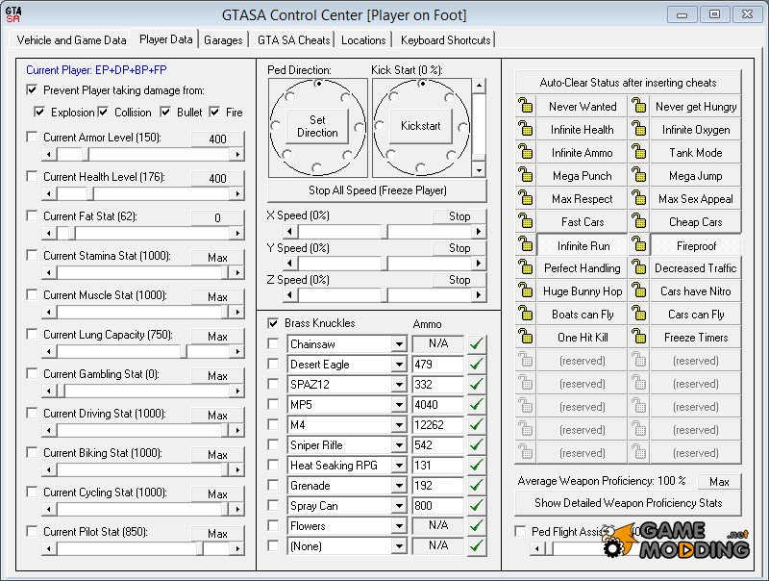Click the green checkmark in the Desert Eagle row
This screenshot has width=769, height=581.
(476, 365)
